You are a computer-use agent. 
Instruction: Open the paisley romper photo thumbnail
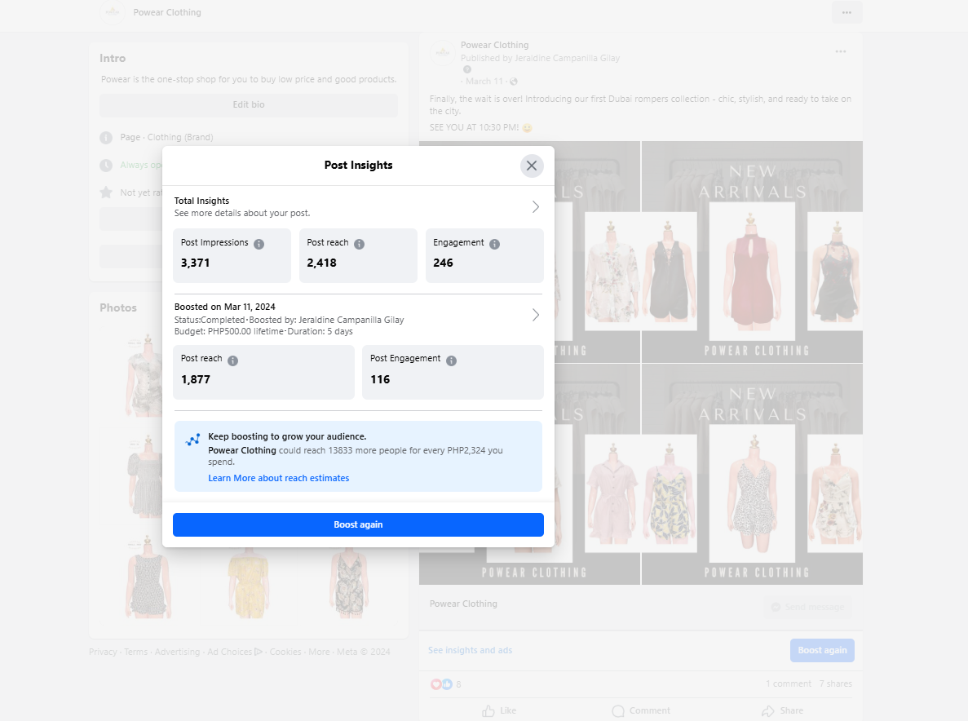coord(349,577)
